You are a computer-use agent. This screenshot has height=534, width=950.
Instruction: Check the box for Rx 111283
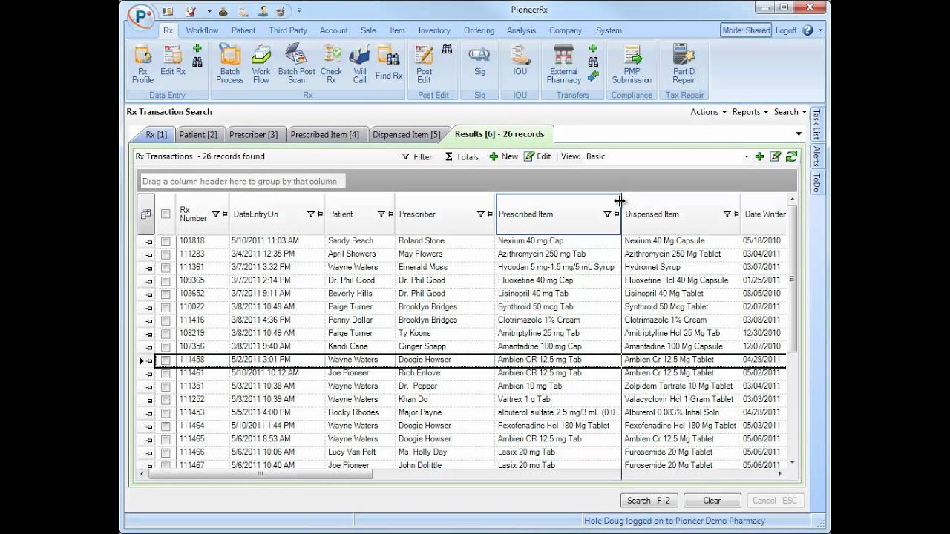click(x=166, y=254)
